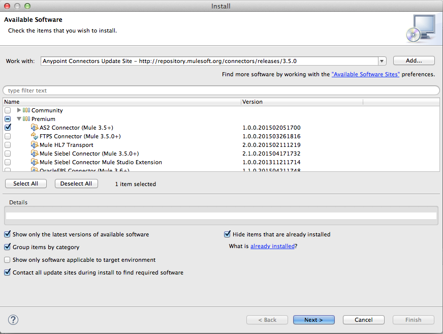Click the Community category folder icon

click(x=27, y=110)
